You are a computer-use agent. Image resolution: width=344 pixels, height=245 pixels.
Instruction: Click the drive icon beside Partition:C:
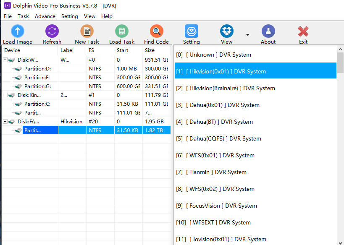(x=18, y=104)
